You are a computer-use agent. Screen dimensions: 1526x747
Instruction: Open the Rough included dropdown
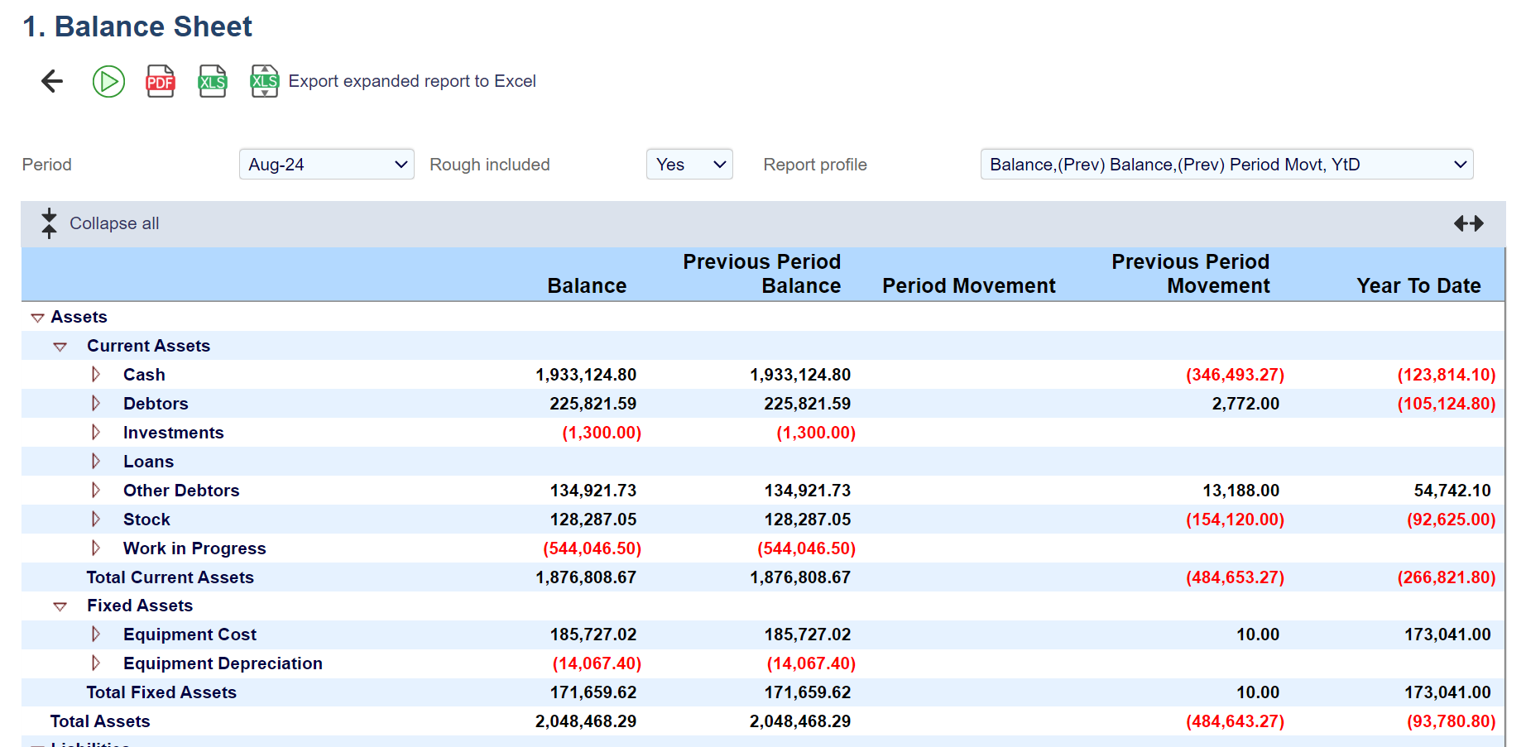[x=689, y=165]
